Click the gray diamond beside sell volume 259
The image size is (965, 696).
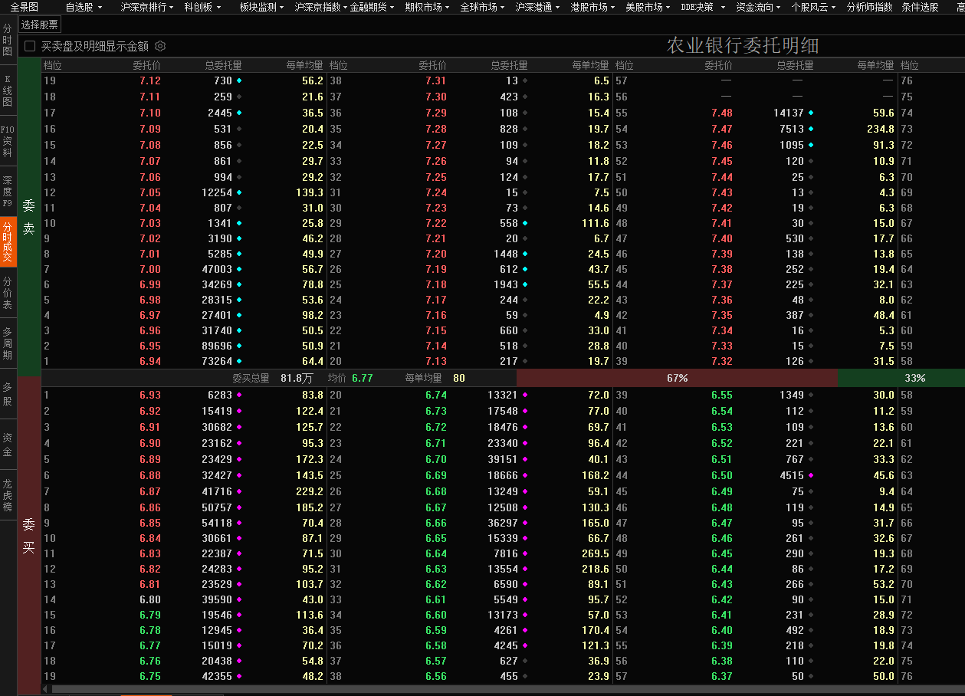239,97
